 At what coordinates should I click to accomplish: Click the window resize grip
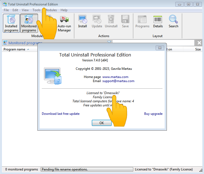click(x=201, y=170)
